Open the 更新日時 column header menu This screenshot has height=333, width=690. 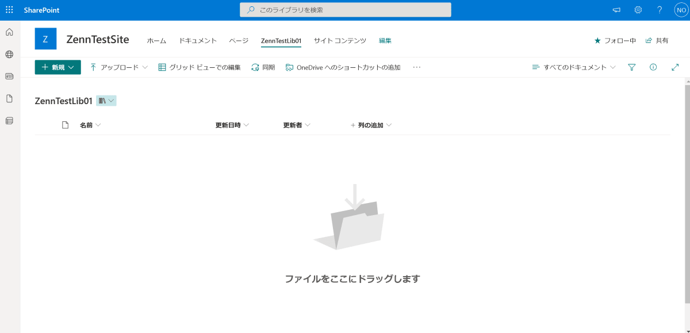(232, 125)
